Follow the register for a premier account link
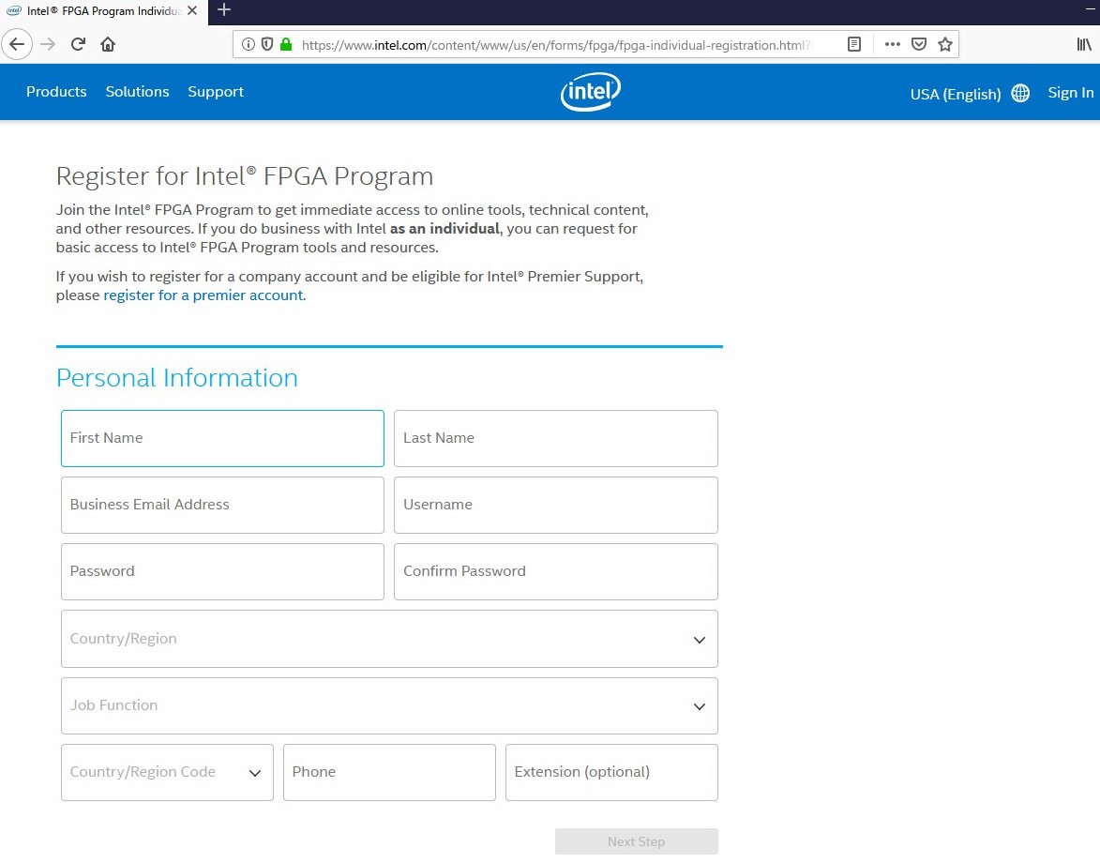The width and height of the screenshot is (1100, 863). (203, 295)
